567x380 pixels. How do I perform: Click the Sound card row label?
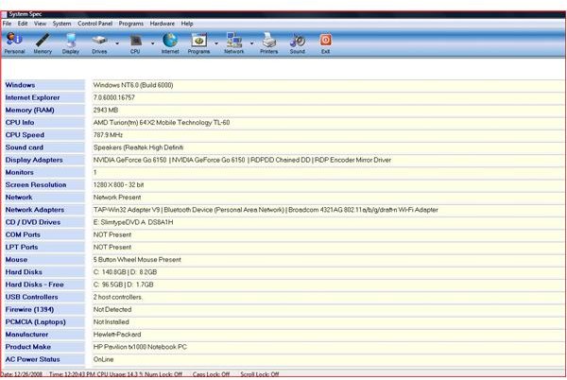[x=25, y=147]
